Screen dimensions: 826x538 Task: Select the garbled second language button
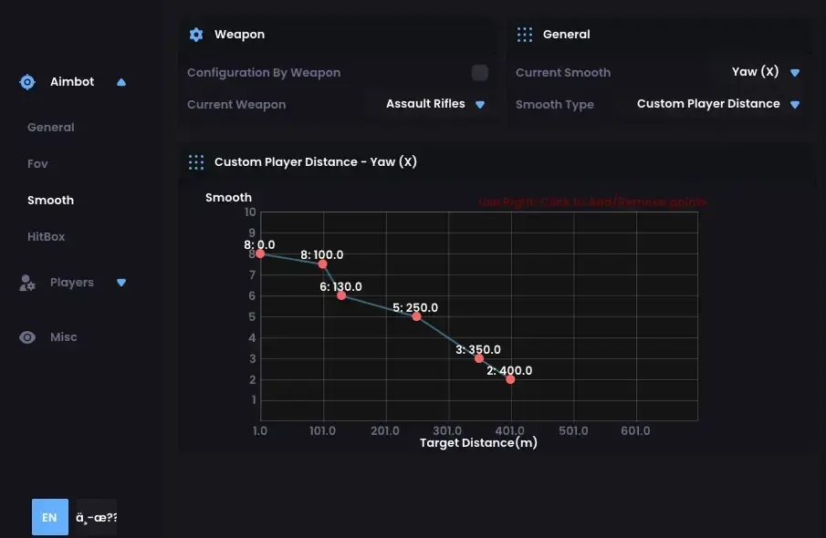(x=97, y=517)
